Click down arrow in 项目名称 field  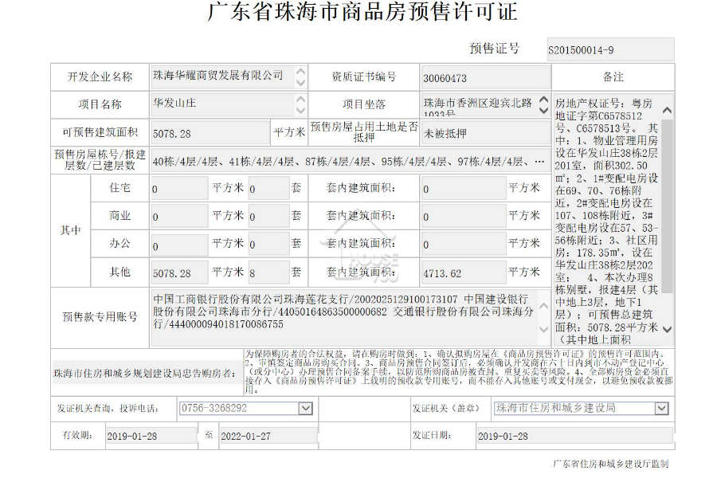click(x=300, y=110)
